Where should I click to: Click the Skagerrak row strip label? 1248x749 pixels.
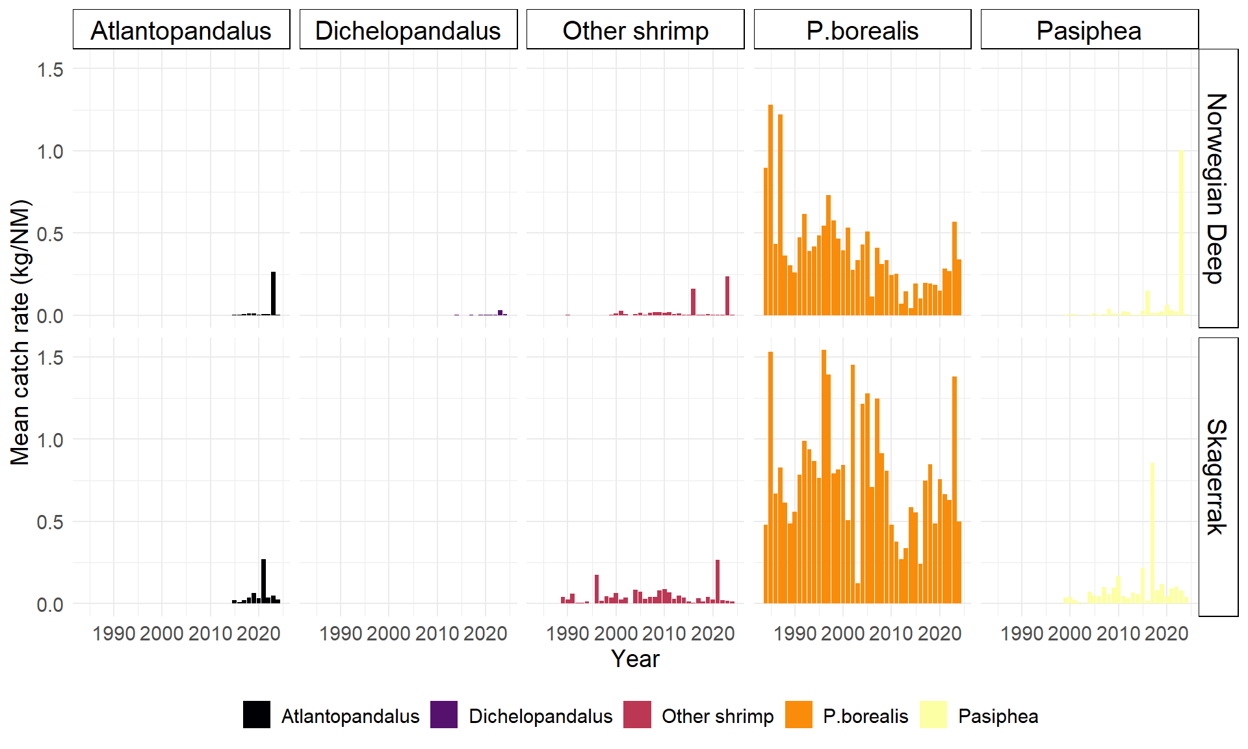point(1217,477)
